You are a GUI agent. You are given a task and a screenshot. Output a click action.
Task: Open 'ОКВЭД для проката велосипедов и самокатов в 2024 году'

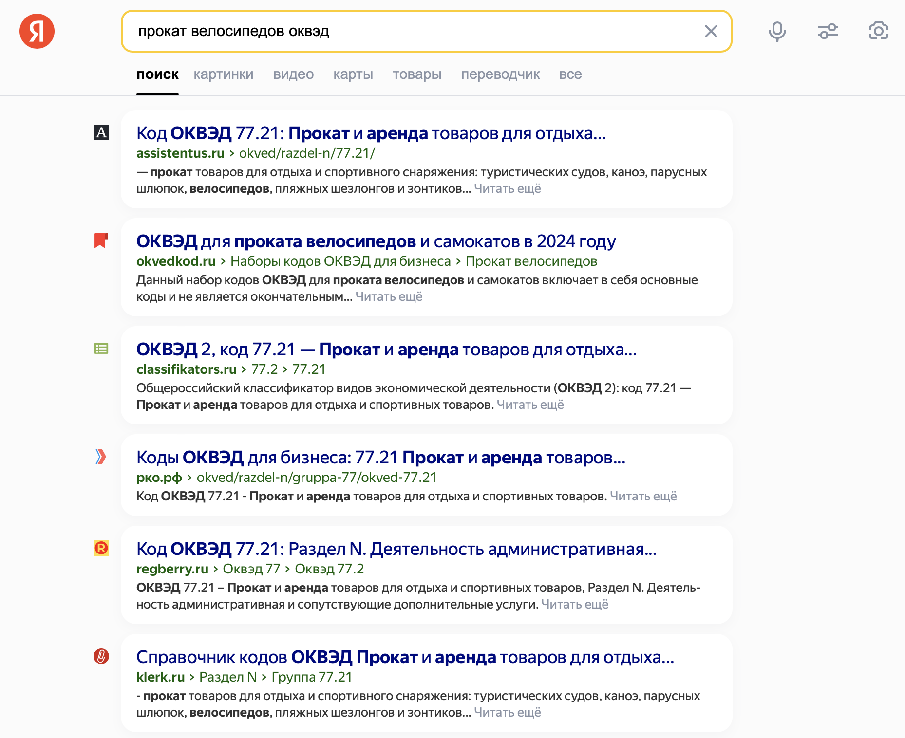(376, 241)
